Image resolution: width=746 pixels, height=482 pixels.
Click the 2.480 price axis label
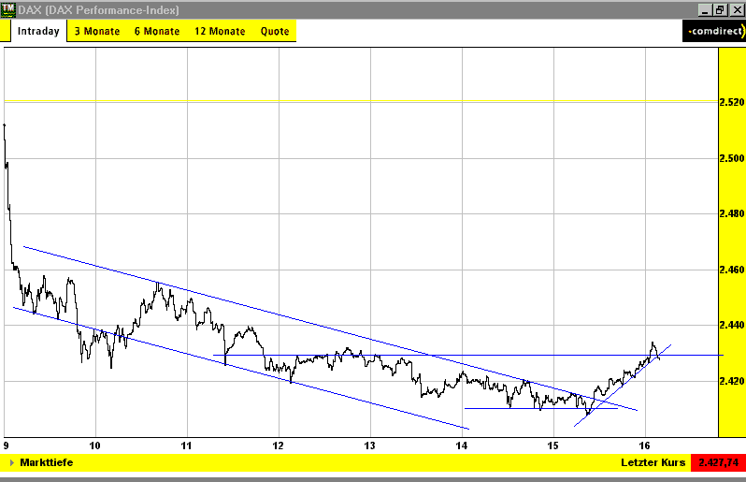point(732,213)
